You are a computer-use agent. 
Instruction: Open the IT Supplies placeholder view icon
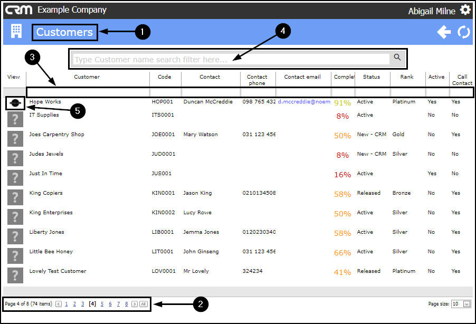pos(15,119)
